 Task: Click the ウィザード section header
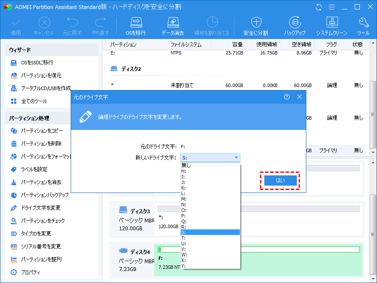52,50
